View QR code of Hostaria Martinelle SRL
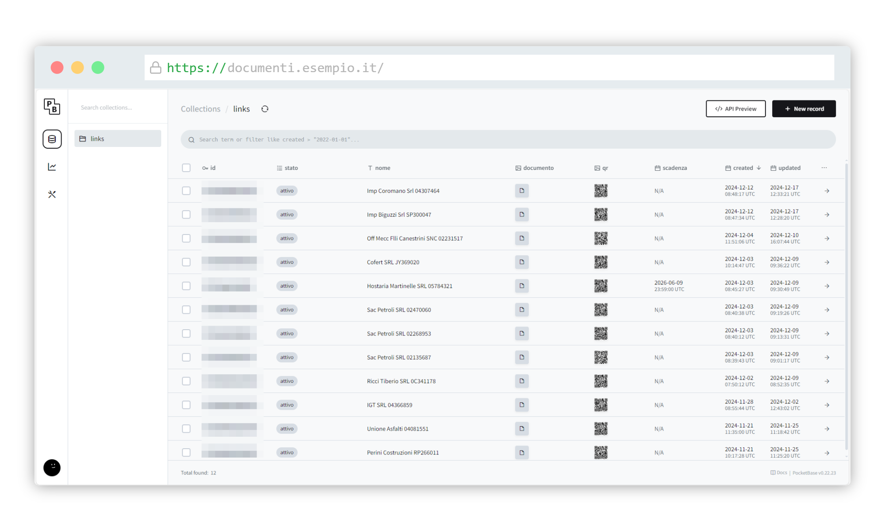The image size is (885, 531). coord(600,286)
